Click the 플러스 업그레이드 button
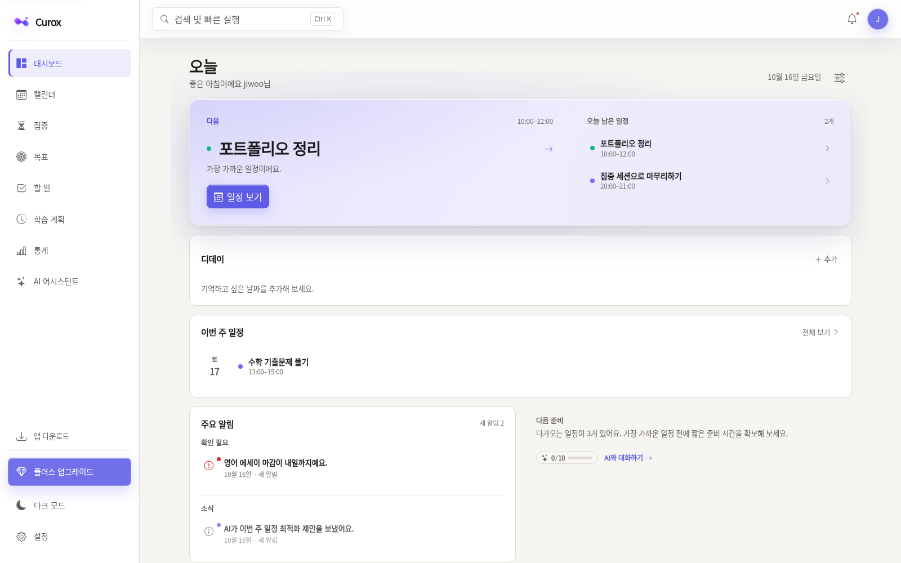The image size is (901, 563). [x=70, y=472]
